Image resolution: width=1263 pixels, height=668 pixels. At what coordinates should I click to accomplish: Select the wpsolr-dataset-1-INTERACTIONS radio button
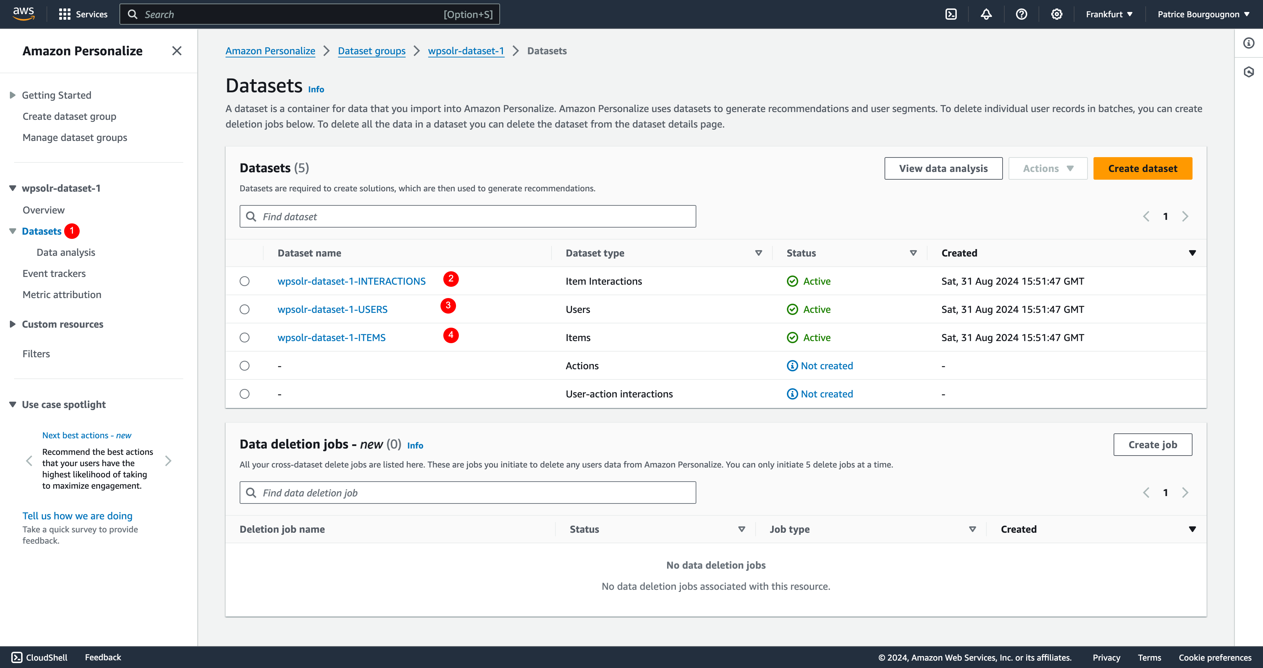click(x=245, y=281)
